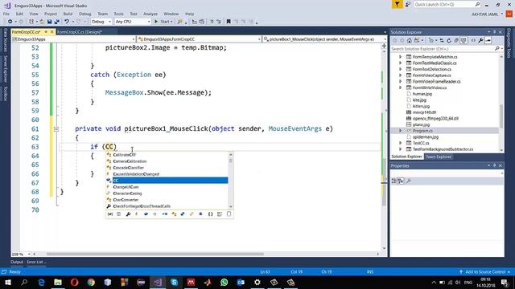Collapse the pictureBox1_MouseClick method outline
The width and height of the screenshot is (515, 289).
(x=56, y=129)
